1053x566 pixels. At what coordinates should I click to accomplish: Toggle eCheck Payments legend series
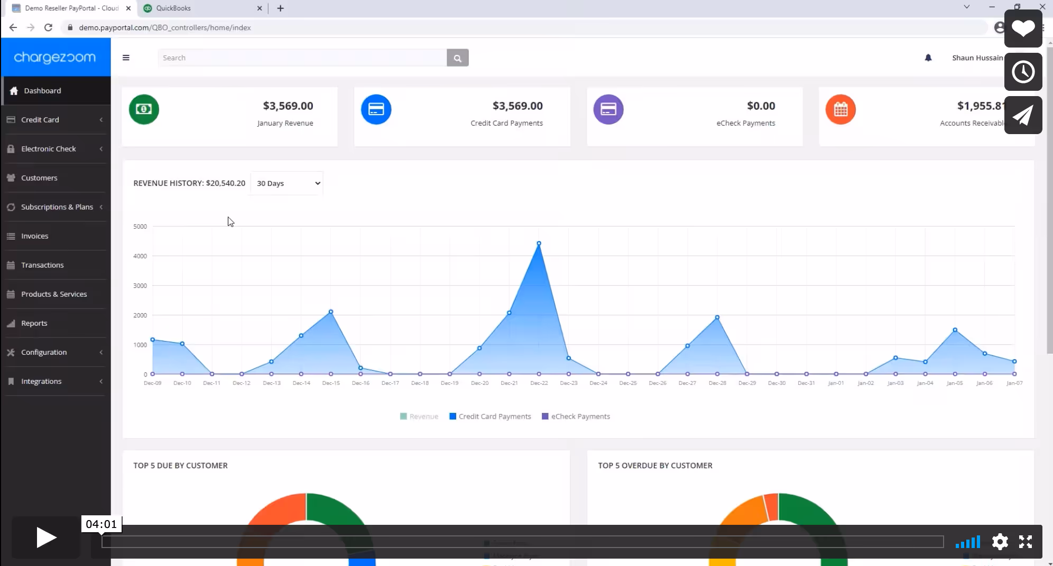576,417
